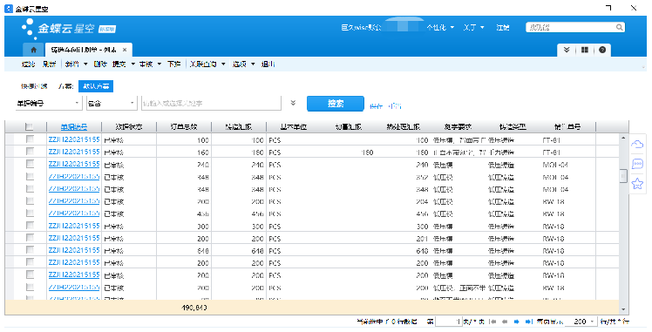The width and height of the screenshot is (652, 332).
Task: Click the 删除 toolbar item
Action: click(99, 64)
